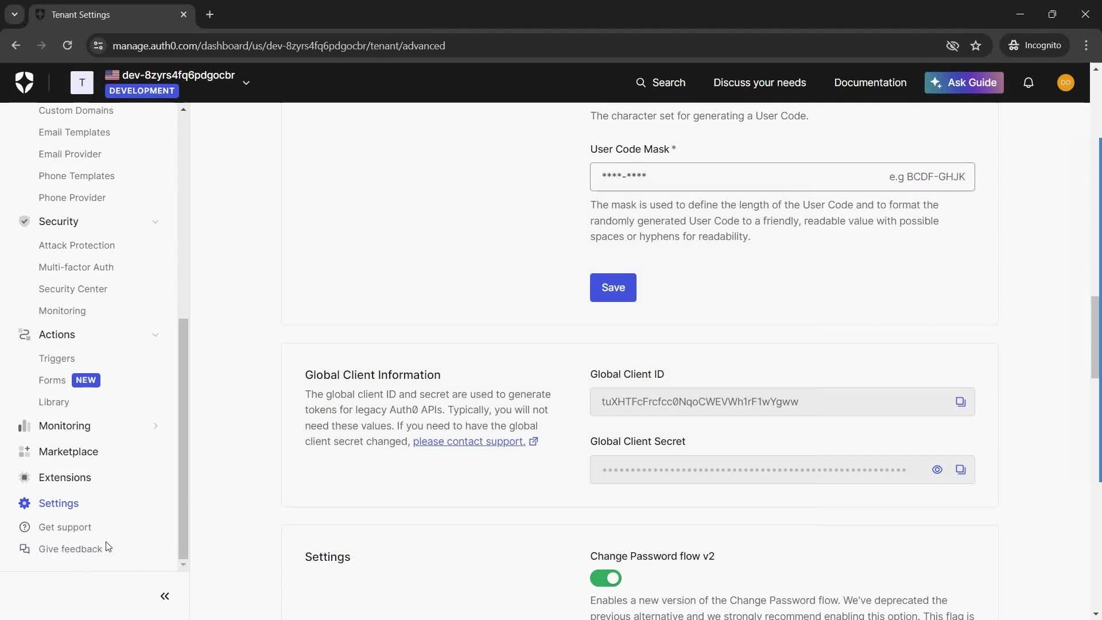Open Library under Actions
This screenshot has width=1102, height=620.
point(54,402)
